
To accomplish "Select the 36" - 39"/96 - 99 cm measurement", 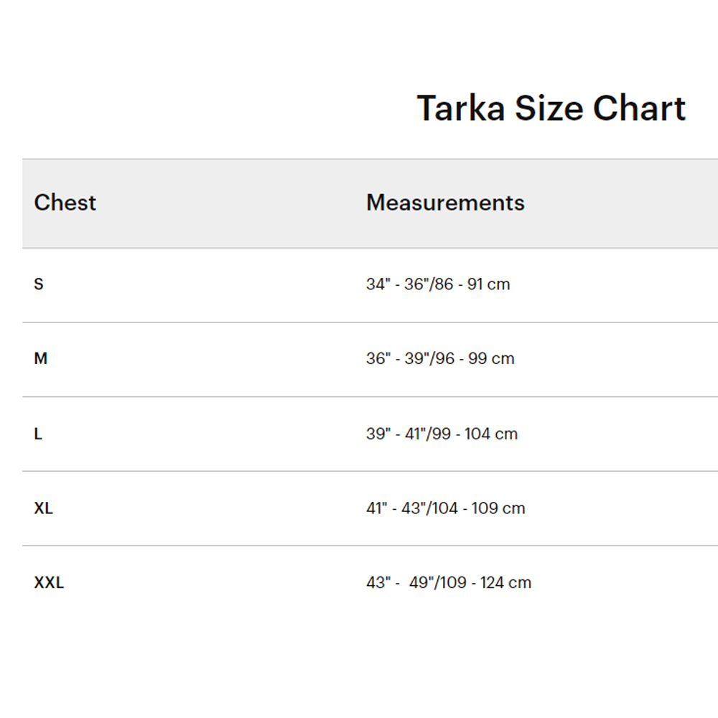I will click(x=440, y=358).
